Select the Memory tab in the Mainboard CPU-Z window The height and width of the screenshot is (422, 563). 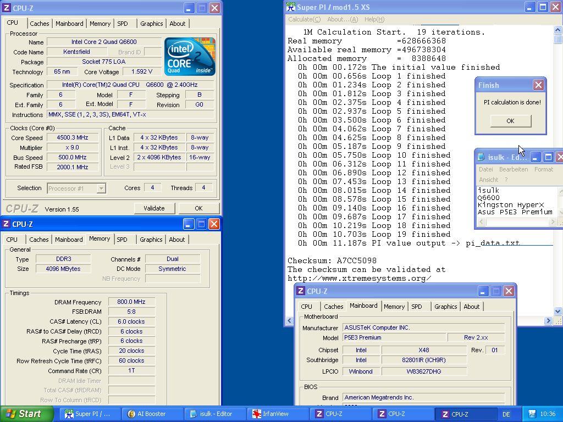[394, 307]
